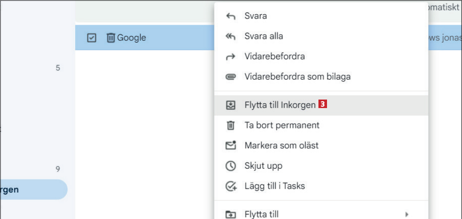Click the envelope icon for Markera som oläst
The image size is (462, 219).
pos(231,146)
